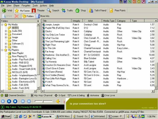The width and height of the screenshot is (158, 119).
Task: Select the song Purple Pills
Action: pyautogui.click(x=57, y=28)
